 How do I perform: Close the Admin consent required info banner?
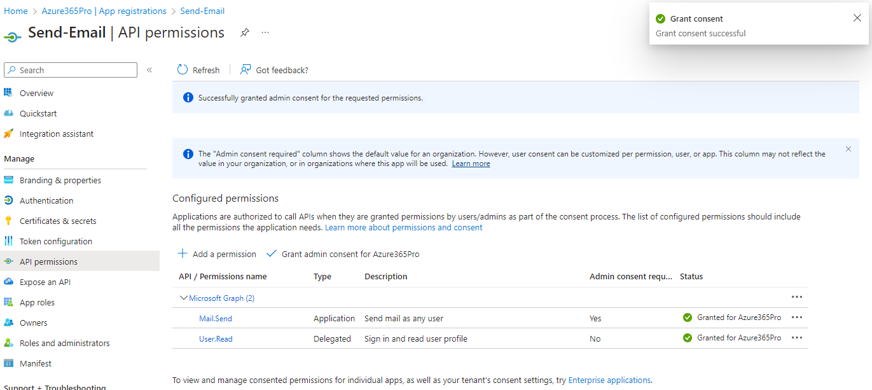pos(848,149)
